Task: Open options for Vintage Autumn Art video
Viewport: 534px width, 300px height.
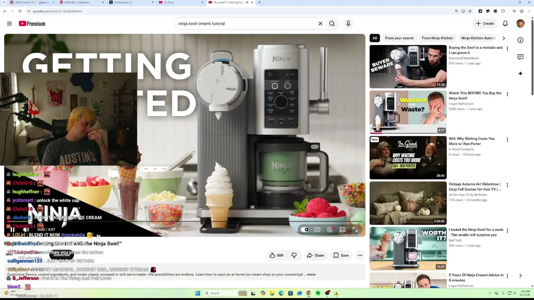Action: (507, 185)
